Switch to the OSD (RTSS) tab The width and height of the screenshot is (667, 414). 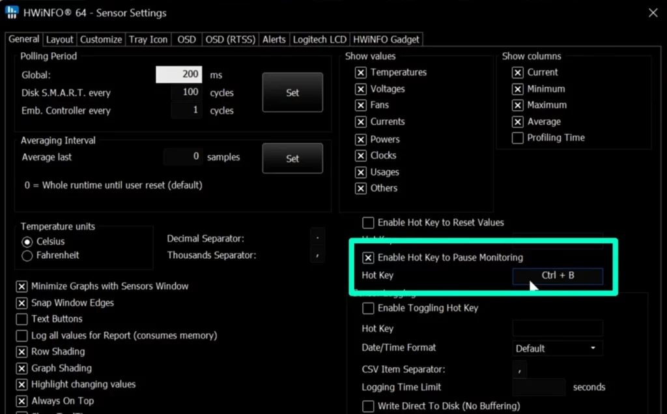(x=230, y=39)
